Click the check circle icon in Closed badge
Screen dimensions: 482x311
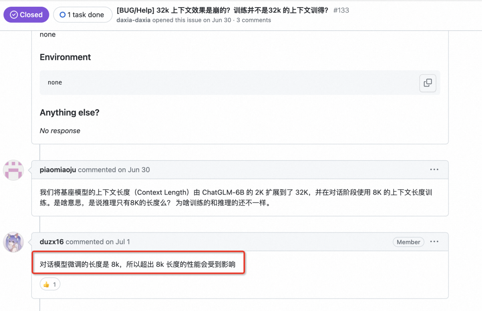pyautogui.click(x=14, y=15)
